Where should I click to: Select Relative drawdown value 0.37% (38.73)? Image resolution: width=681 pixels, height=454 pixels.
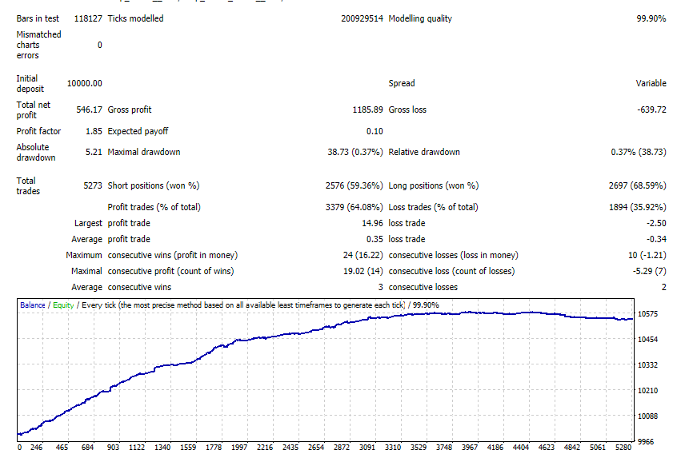pos(639,152)
